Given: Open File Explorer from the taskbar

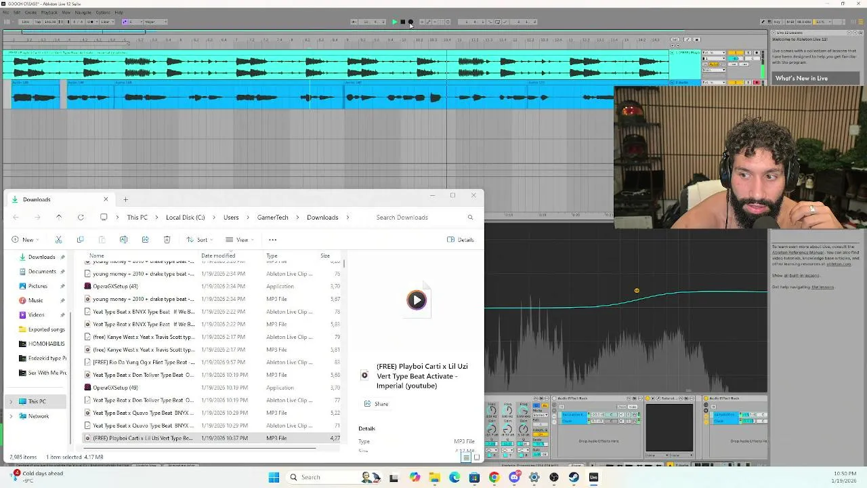Looking at the screenshot, I should tap(434, 477).
